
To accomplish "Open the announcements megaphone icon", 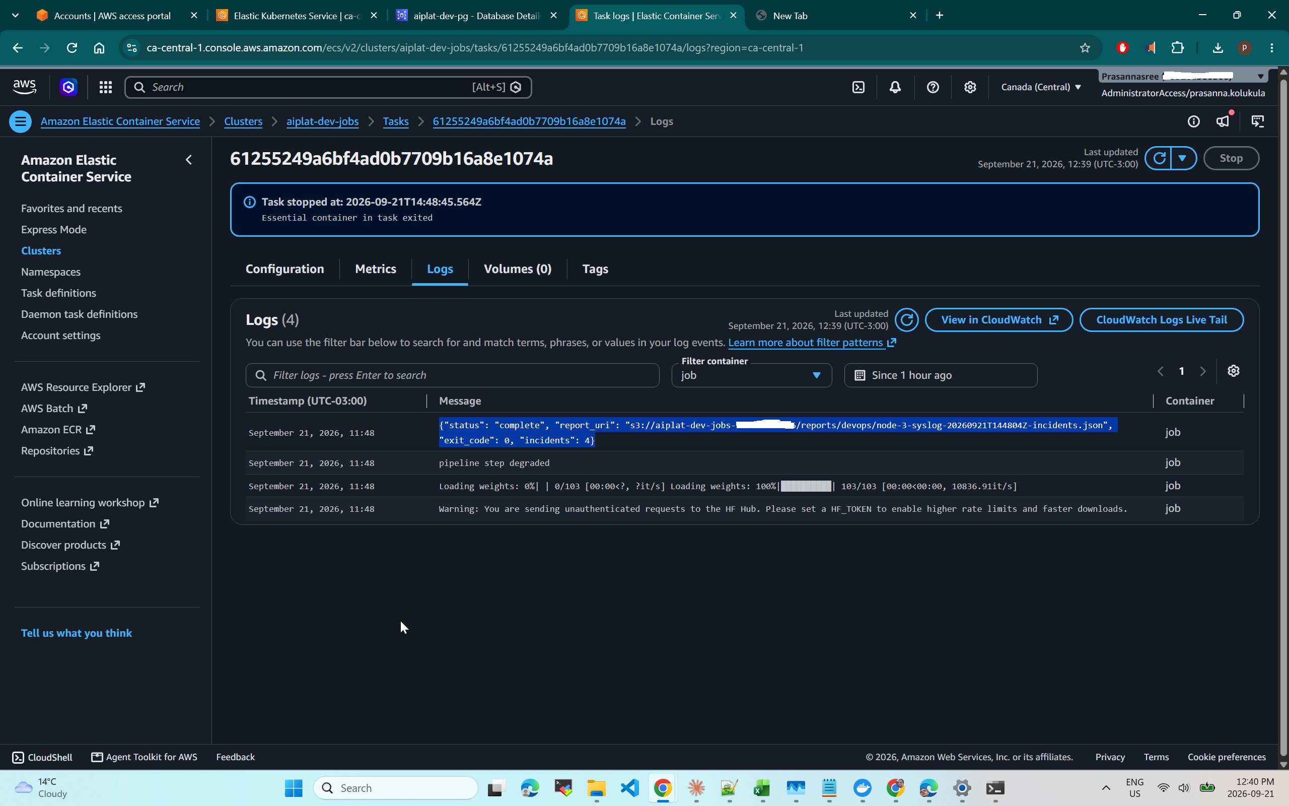I will coord(1223,121).
